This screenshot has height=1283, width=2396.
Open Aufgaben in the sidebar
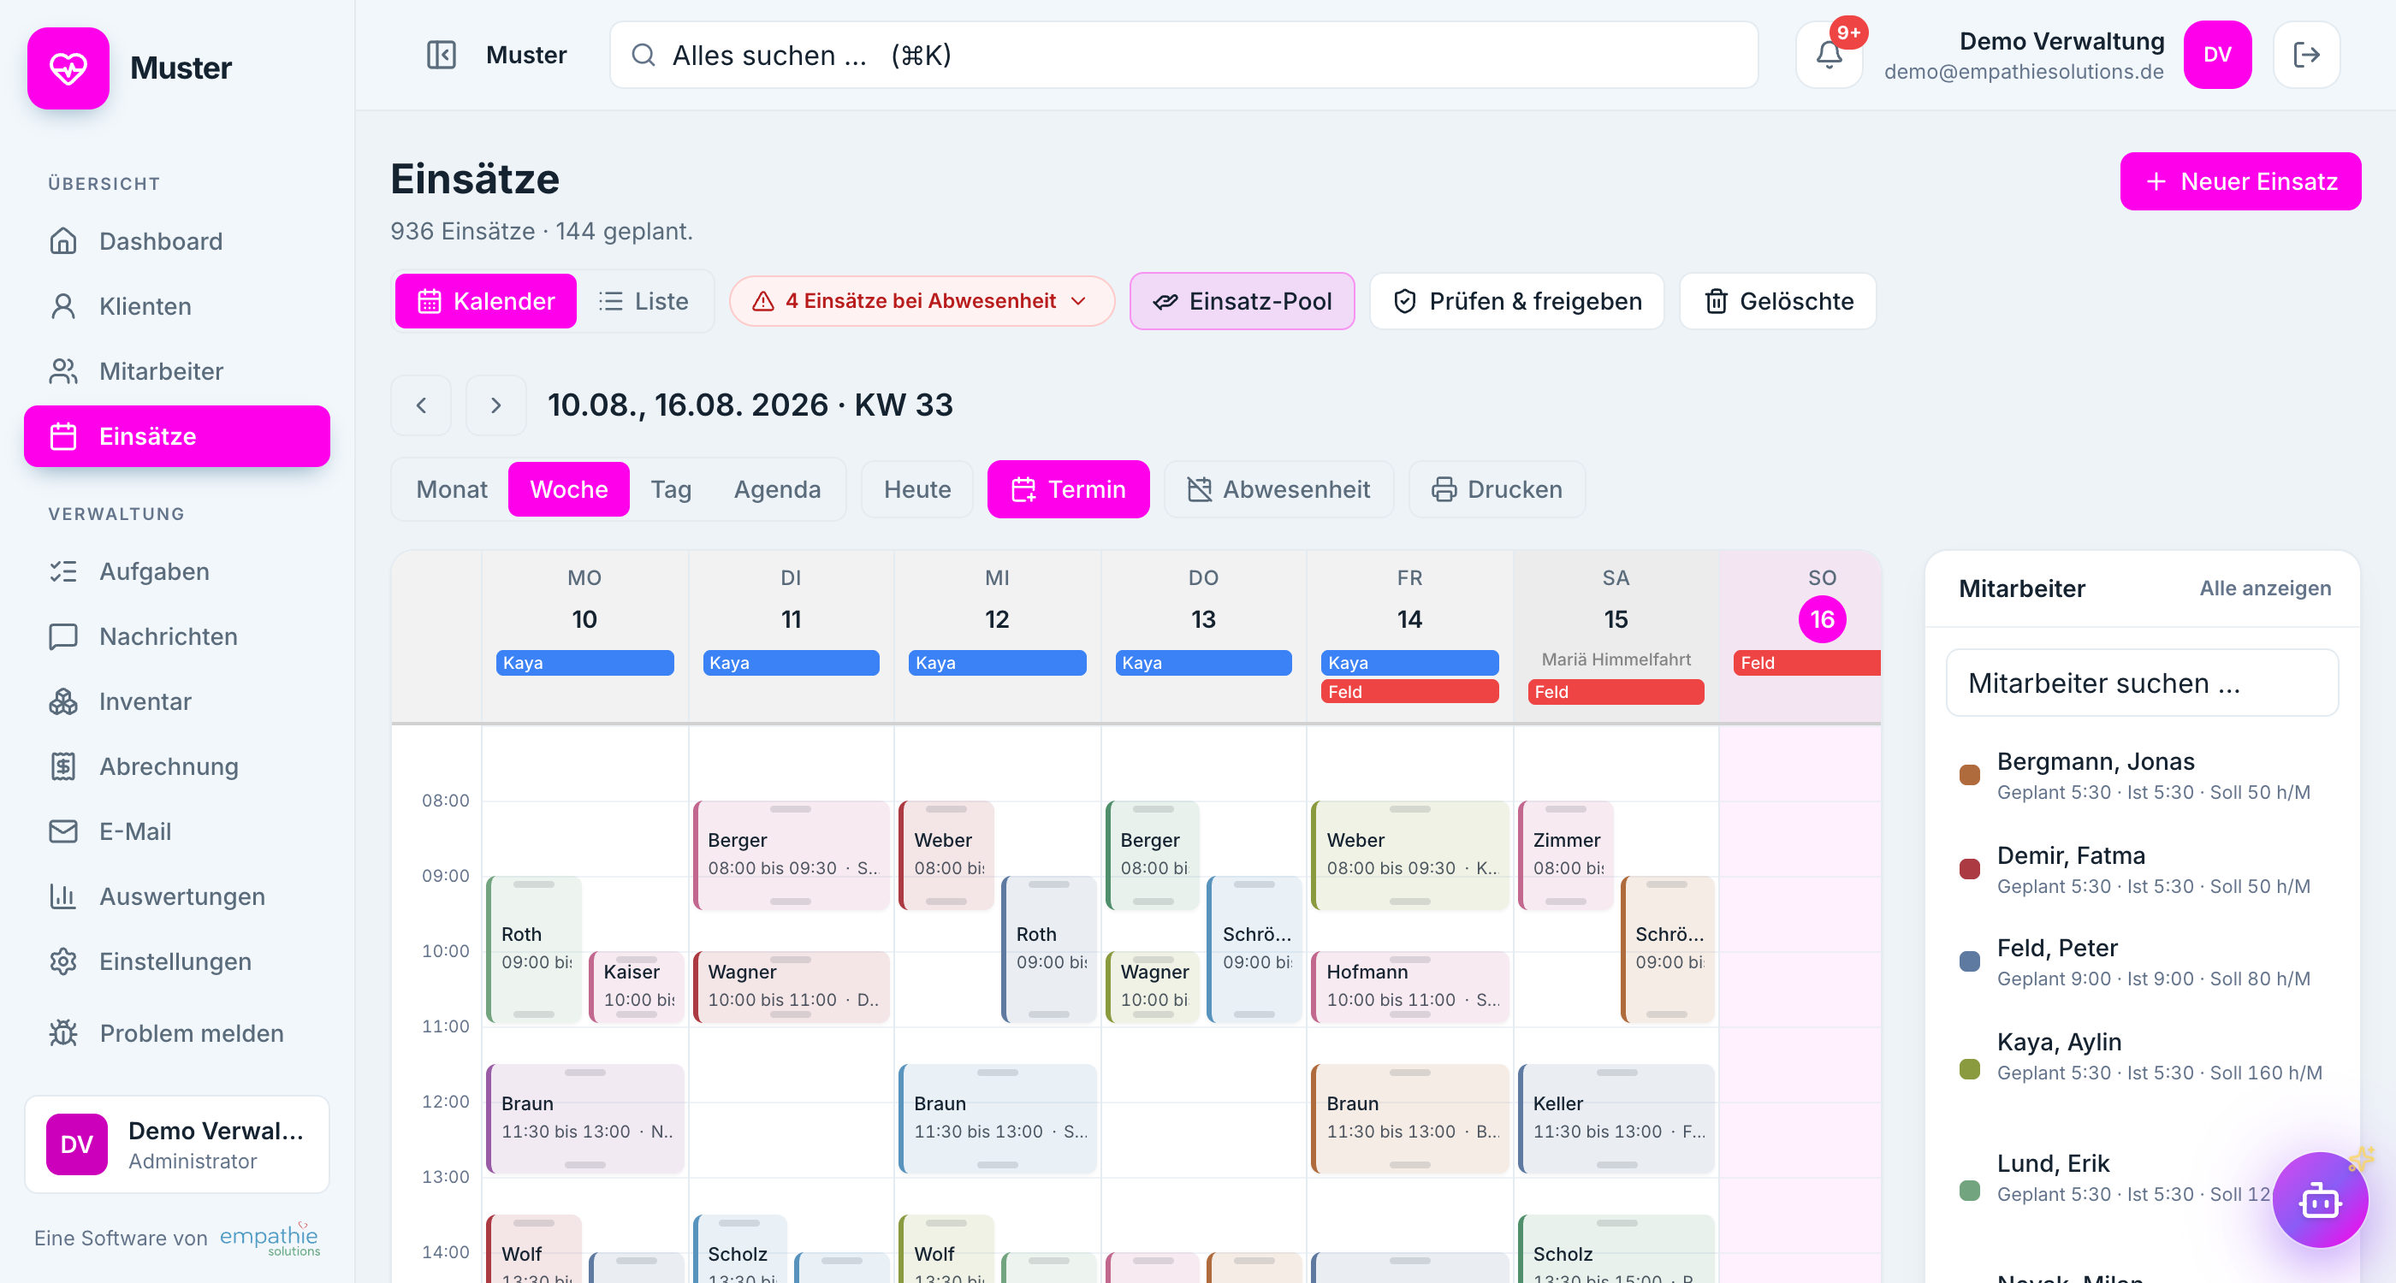click(x=177, y=571)
